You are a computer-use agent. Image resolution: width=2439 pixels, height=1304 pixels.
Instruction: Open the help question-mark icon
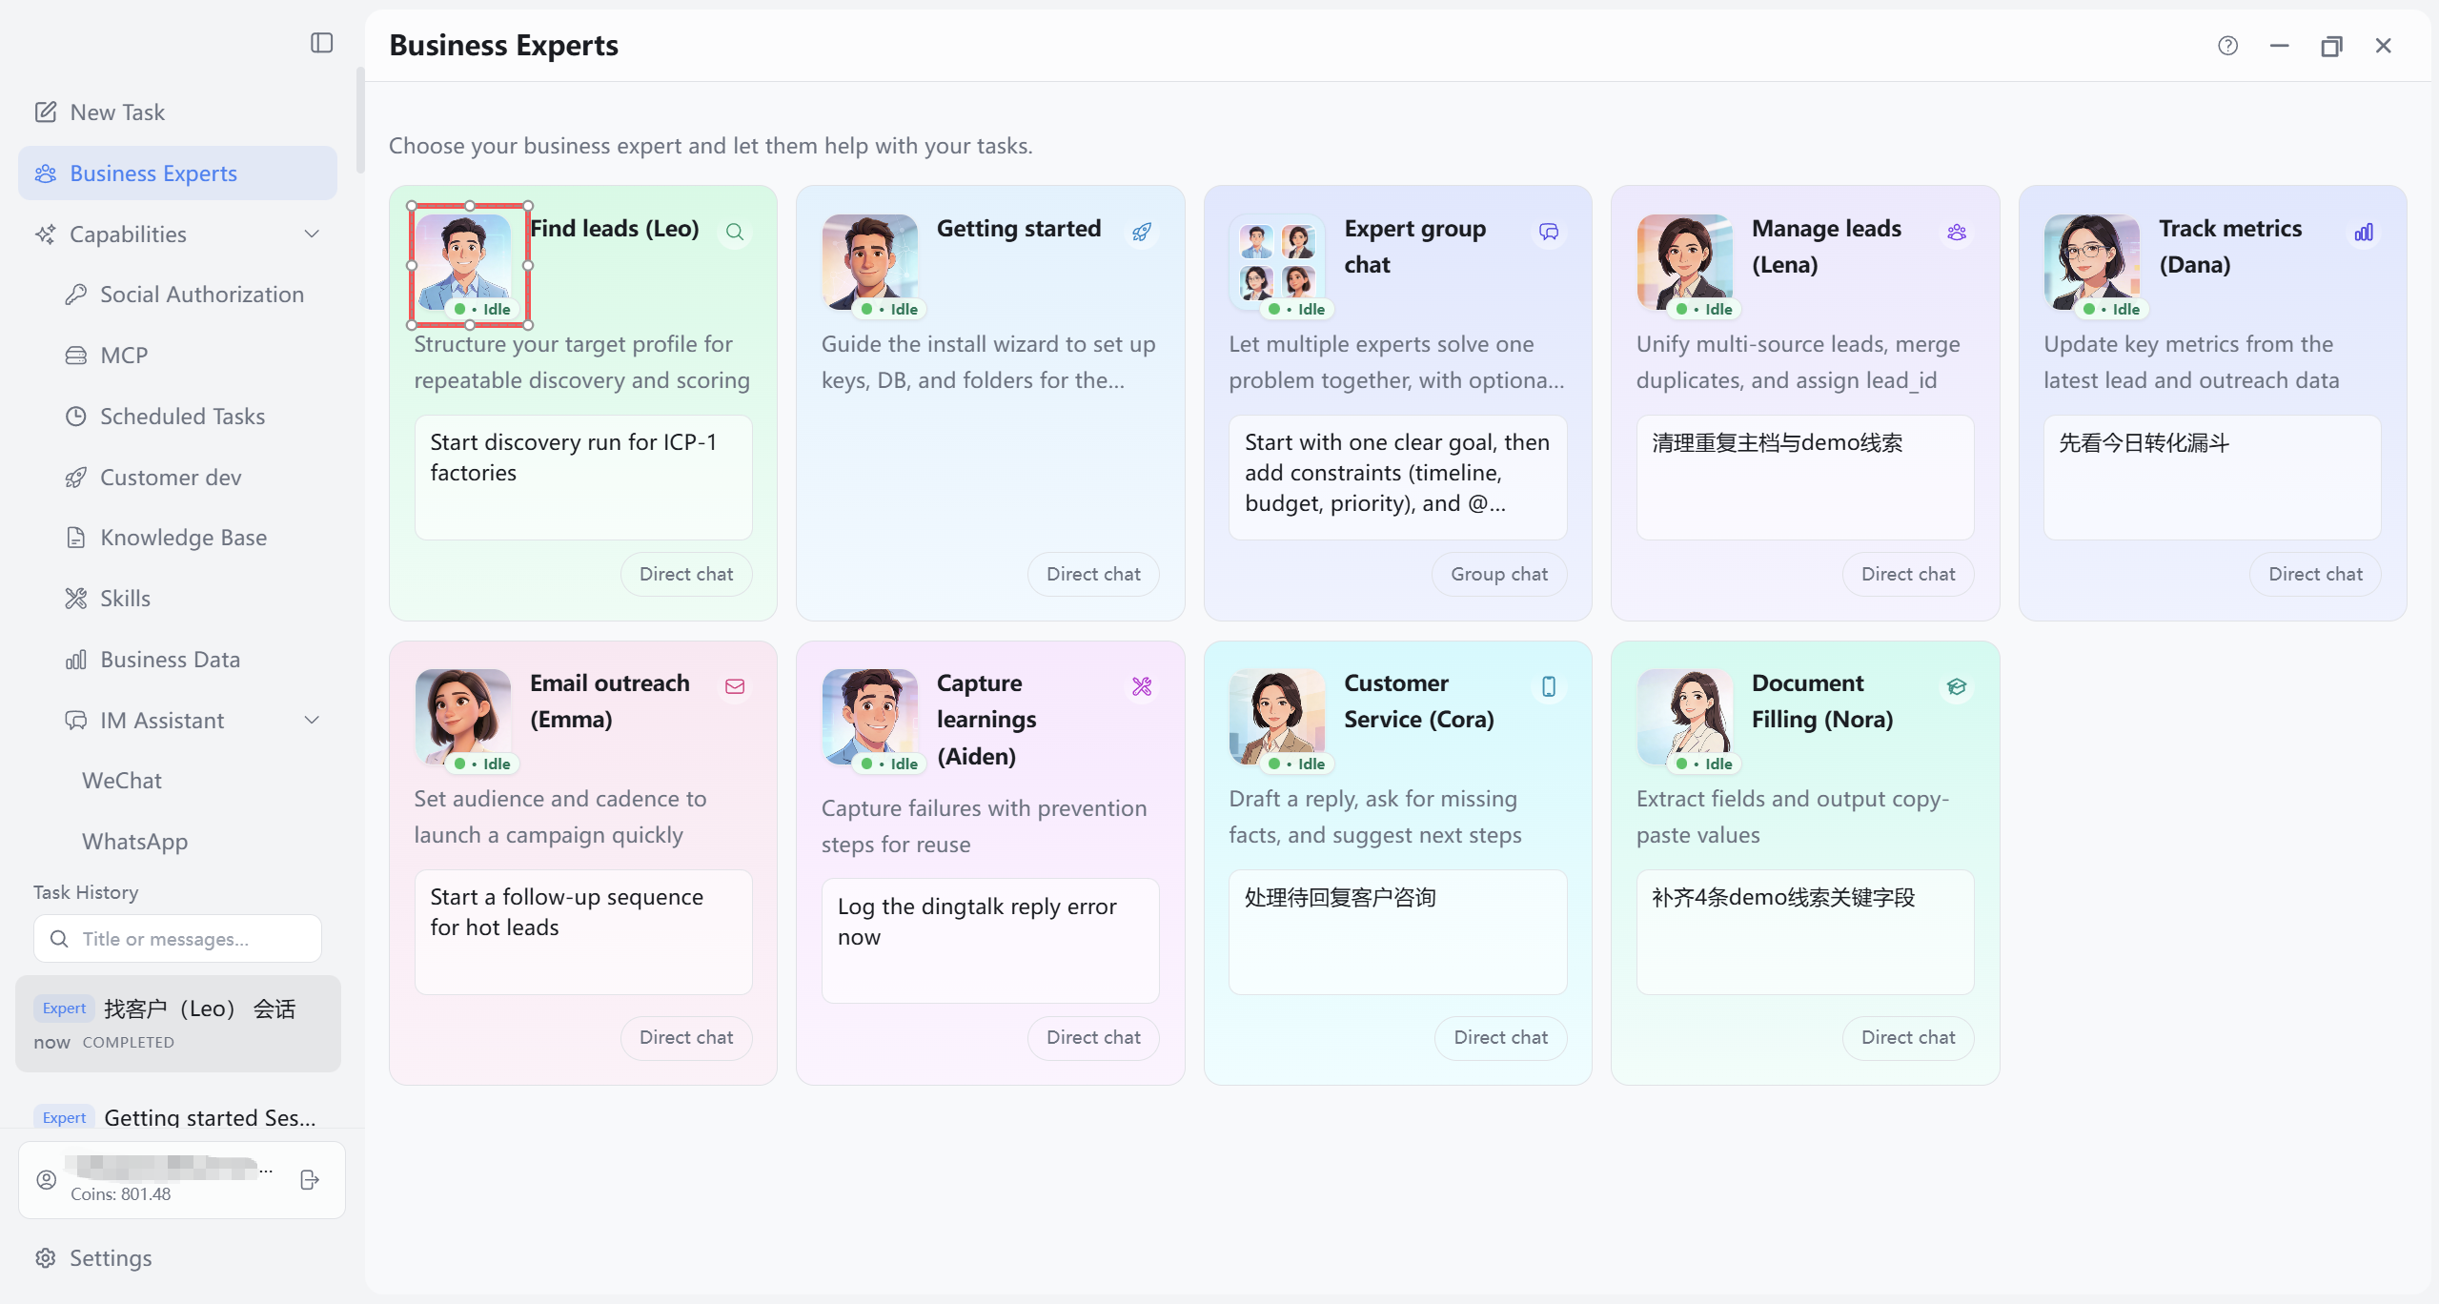[x=2227, y=46]
